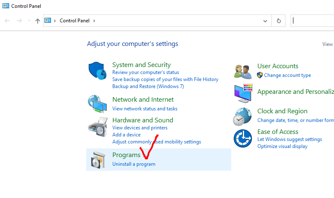Click Review your computer's status

(x=146, y=72)
